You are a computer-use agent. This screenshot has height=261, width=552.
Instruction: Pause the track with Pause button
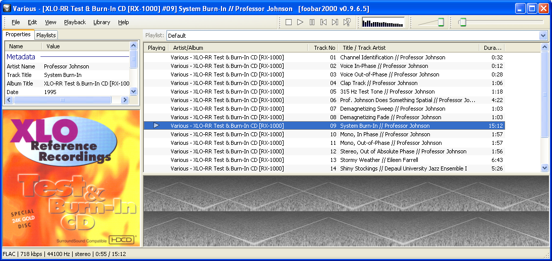point(312,23)
